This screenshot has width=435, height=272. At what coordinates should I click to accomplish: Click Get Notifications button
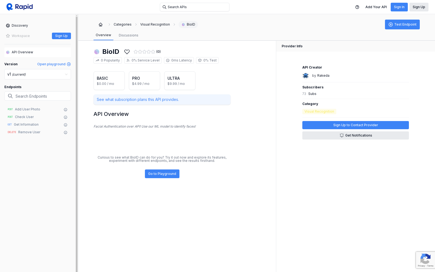point(356,135)
